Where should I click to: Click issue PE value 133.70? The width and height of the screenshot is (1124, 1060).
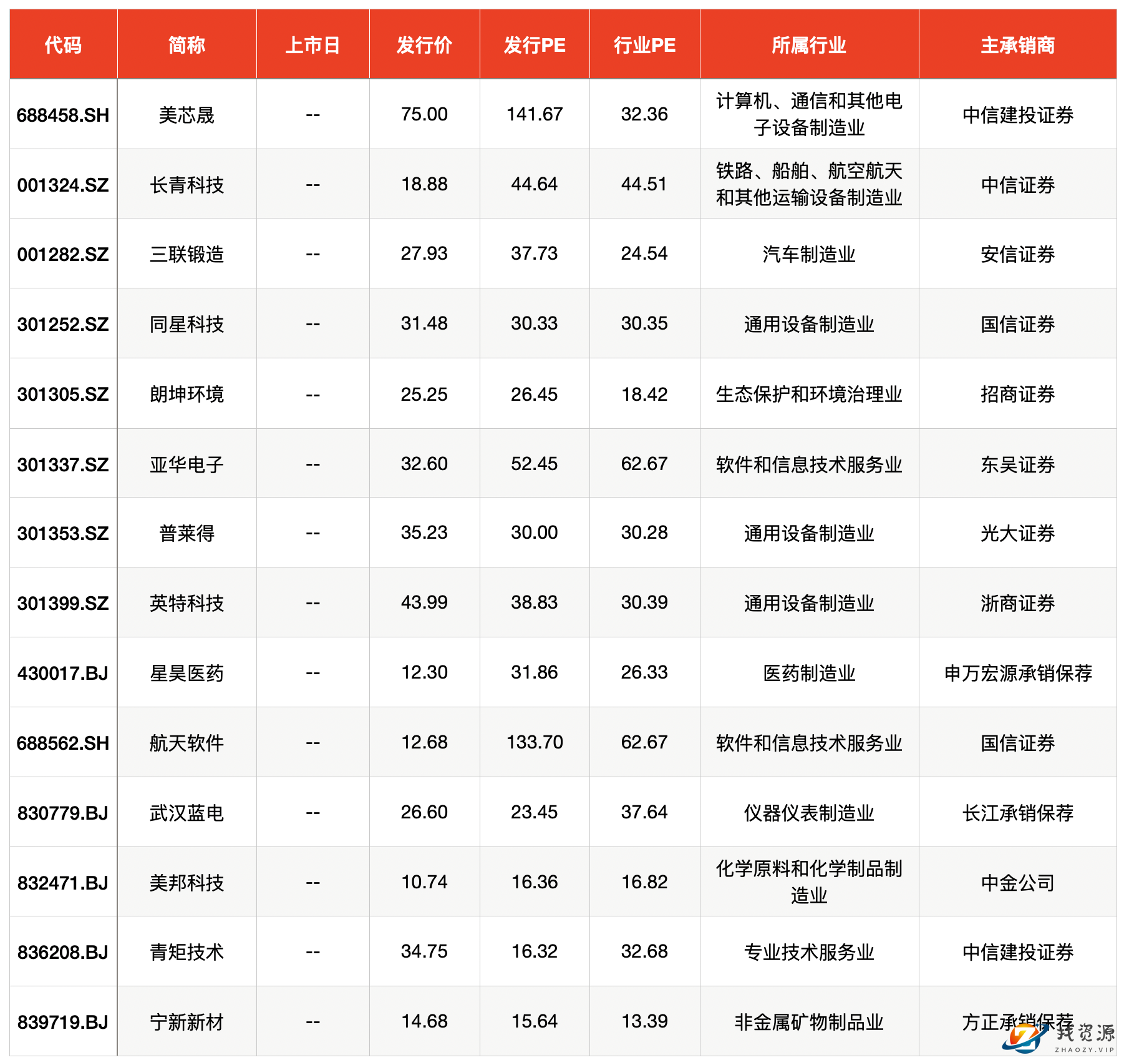[x=535, y=742]
